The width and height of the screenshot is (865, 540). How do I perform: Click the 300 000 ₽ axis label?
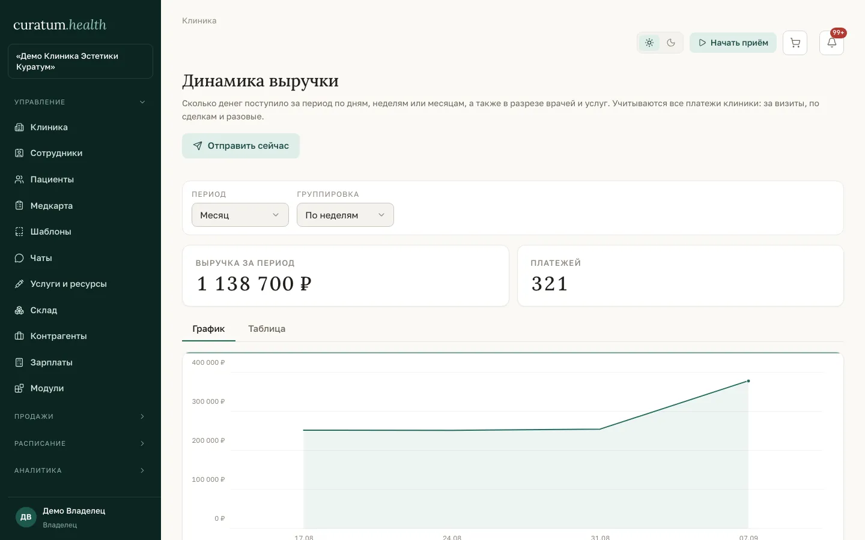click(208, 401)
